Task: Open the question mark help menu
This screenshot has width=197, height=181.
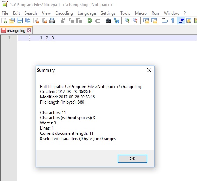Action: tap(185, 13)
